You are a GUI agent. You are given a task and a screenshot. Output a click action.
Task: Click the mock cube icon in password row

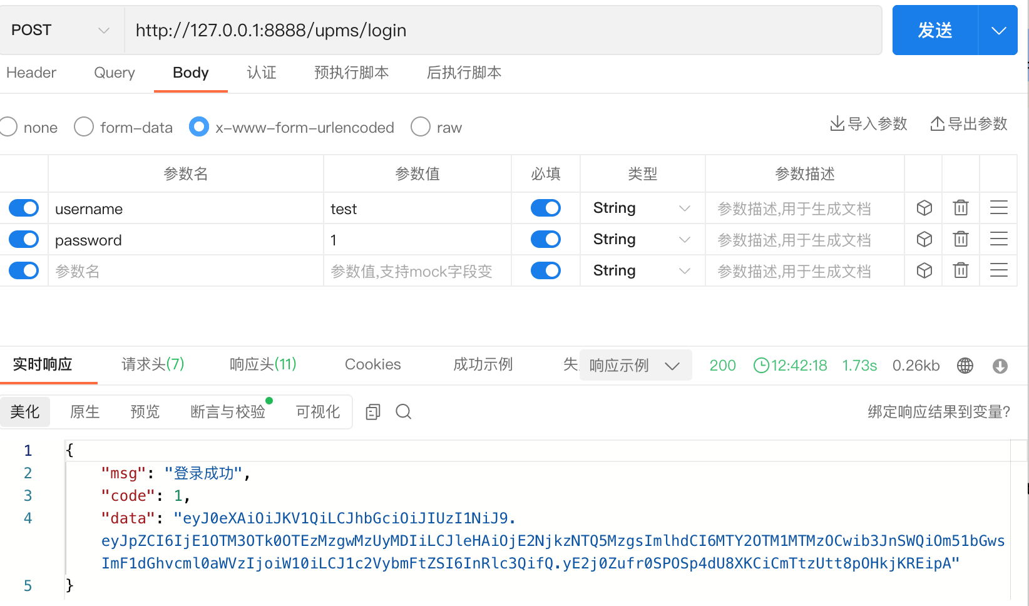pos(924,239)
